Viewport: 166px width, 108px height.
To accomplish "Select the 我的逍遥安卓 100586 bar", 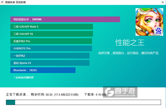I will 65,19.
